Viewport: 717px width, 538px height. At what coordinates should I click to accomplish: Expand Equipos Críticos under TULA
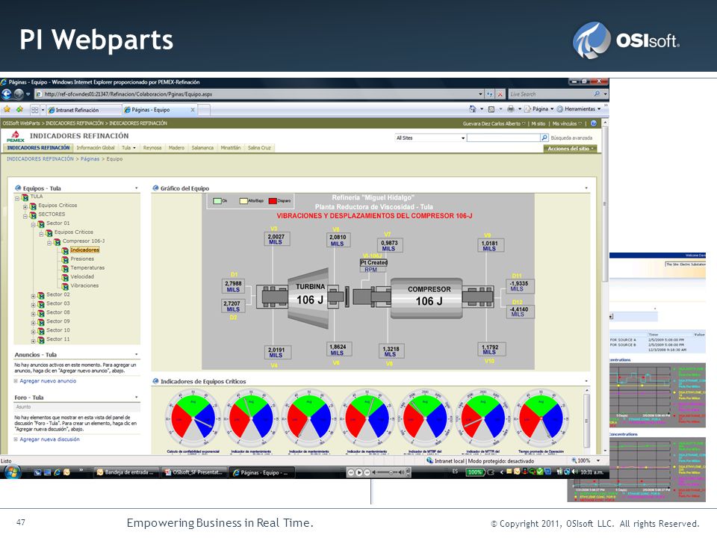[x=25, y=207]
